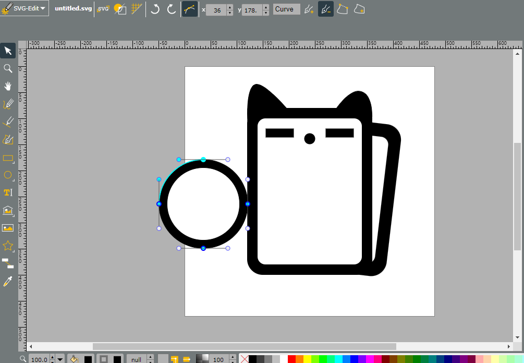The height and width of the screenshot is (363, 524).
Task: Pick the cyan palette color
Action: tap(338, 359)
